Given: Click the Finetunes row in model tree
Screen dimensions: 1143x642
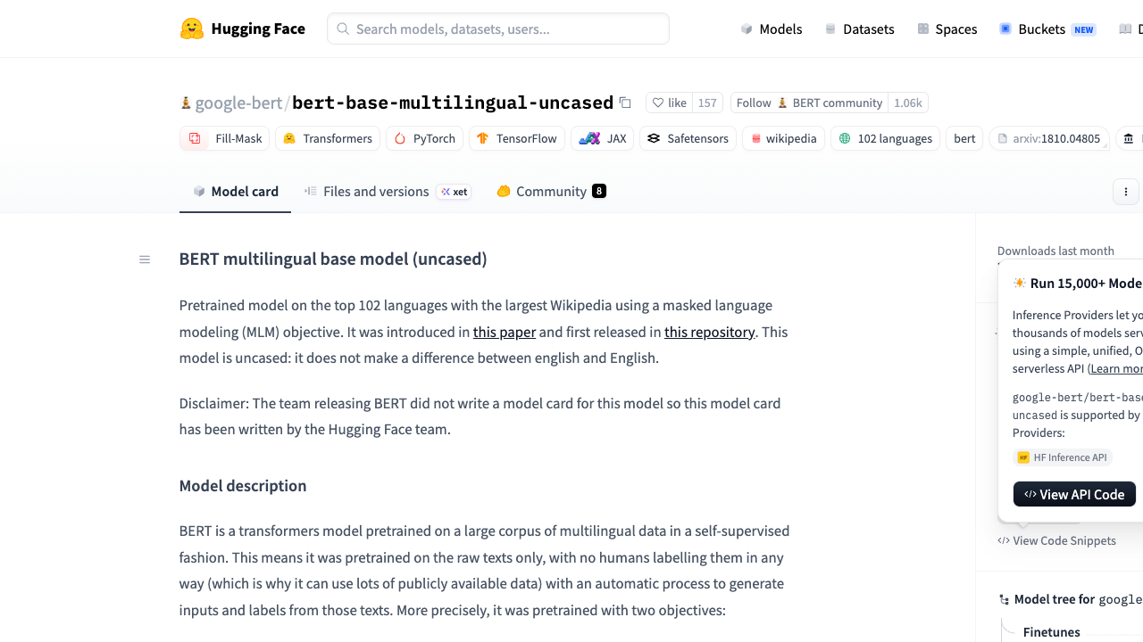Looking at the screenshot, I should pos(1052,632).
